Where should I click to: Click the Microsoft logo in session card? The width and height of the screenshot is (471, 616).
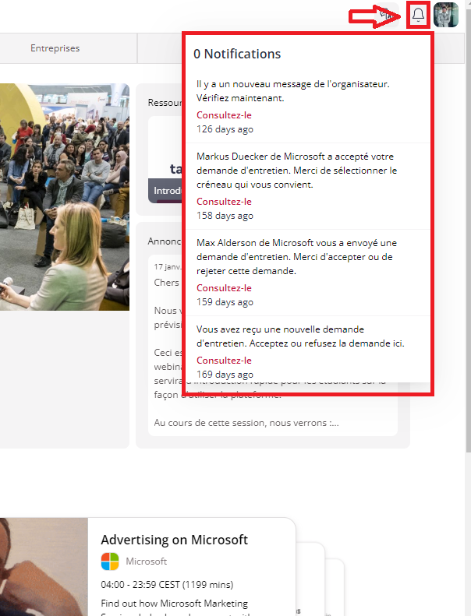coord(110,561)
